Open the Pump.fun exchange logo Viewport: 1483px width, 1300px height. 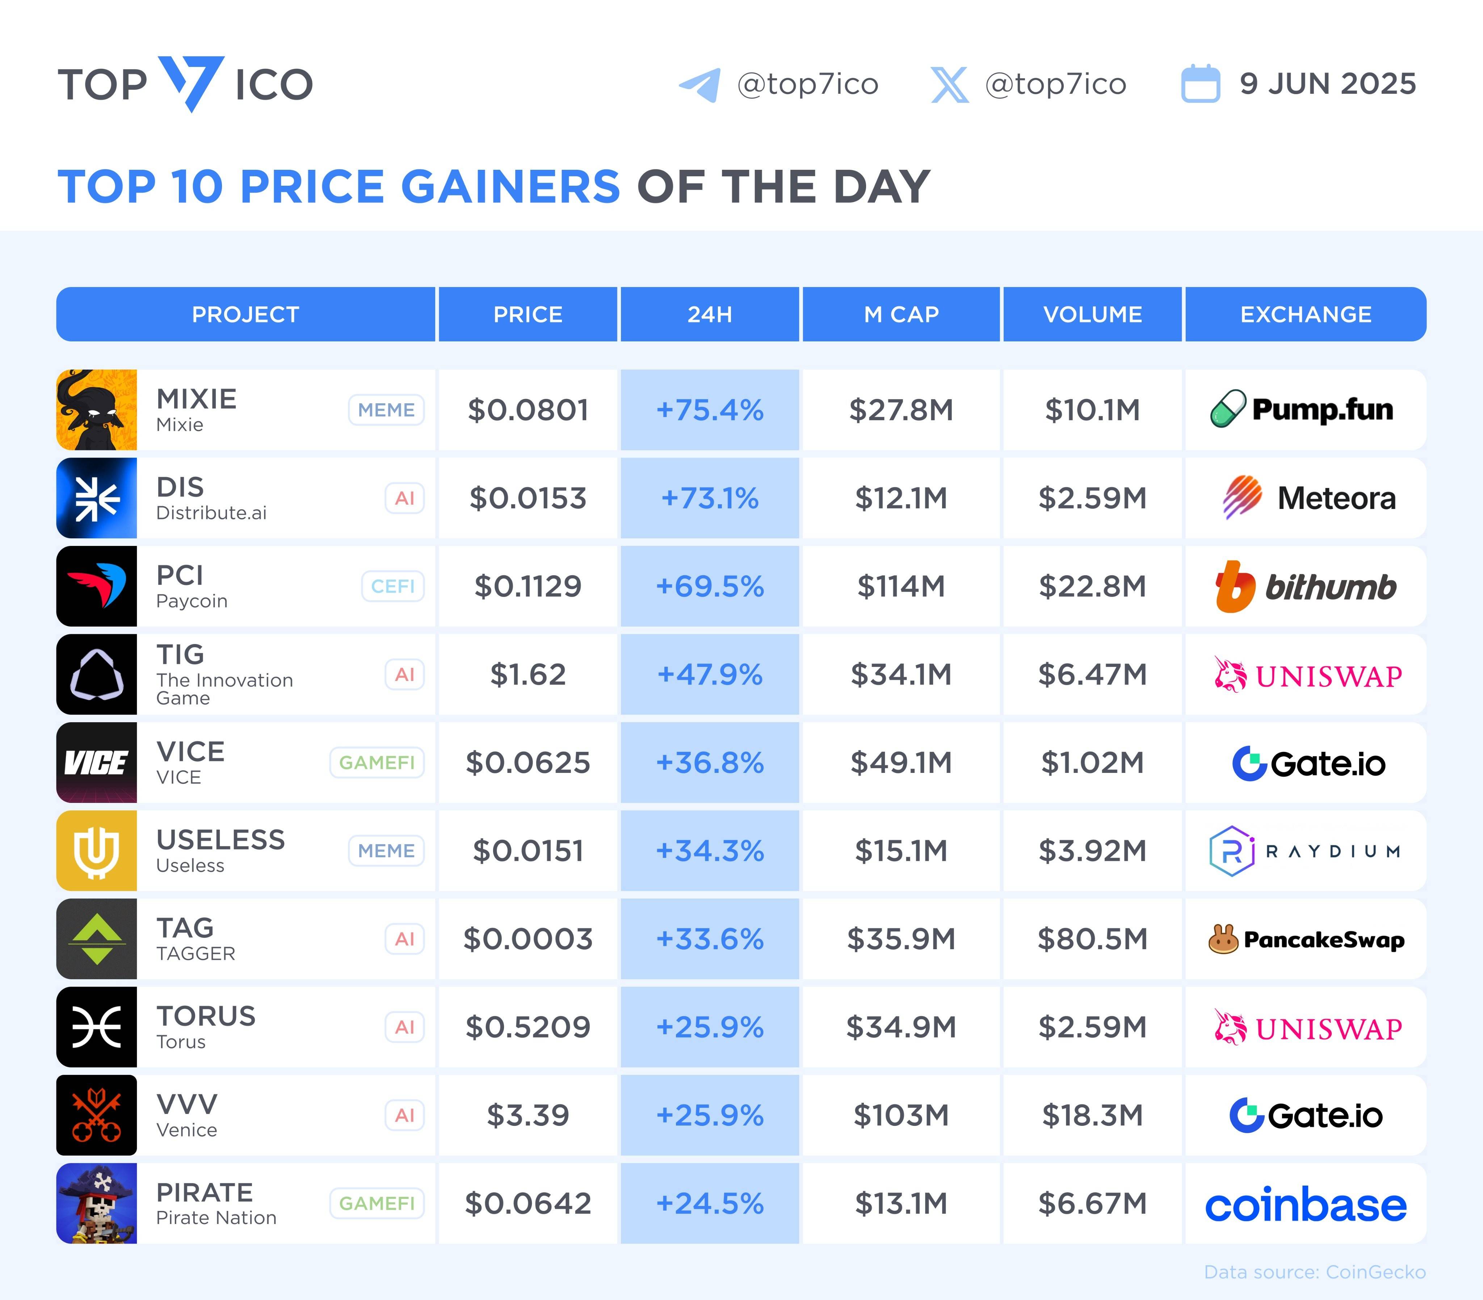pos(1302,409)
